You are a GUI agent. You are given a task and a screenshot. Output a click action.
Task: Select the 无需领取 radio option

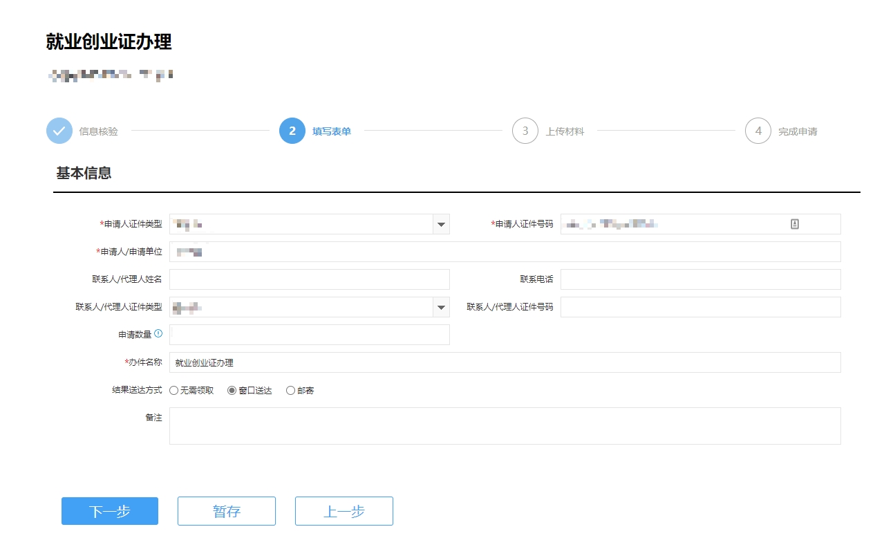pos(174,391)
